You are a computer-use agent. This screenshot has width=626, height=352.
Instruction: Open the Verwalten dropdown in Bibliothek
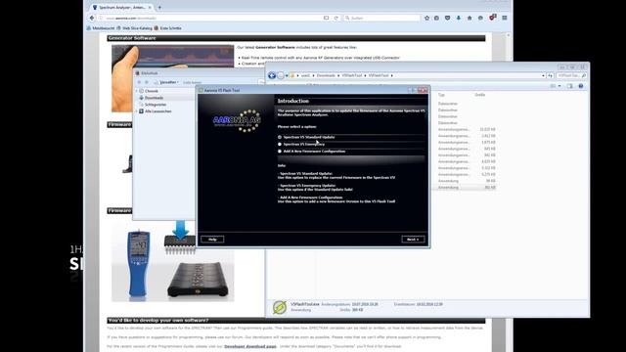(x=168, y=82)
